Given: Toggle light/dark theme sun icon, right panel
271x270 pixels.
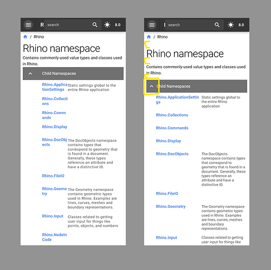Looking at the screenshot, I should [x=231, y=25].
